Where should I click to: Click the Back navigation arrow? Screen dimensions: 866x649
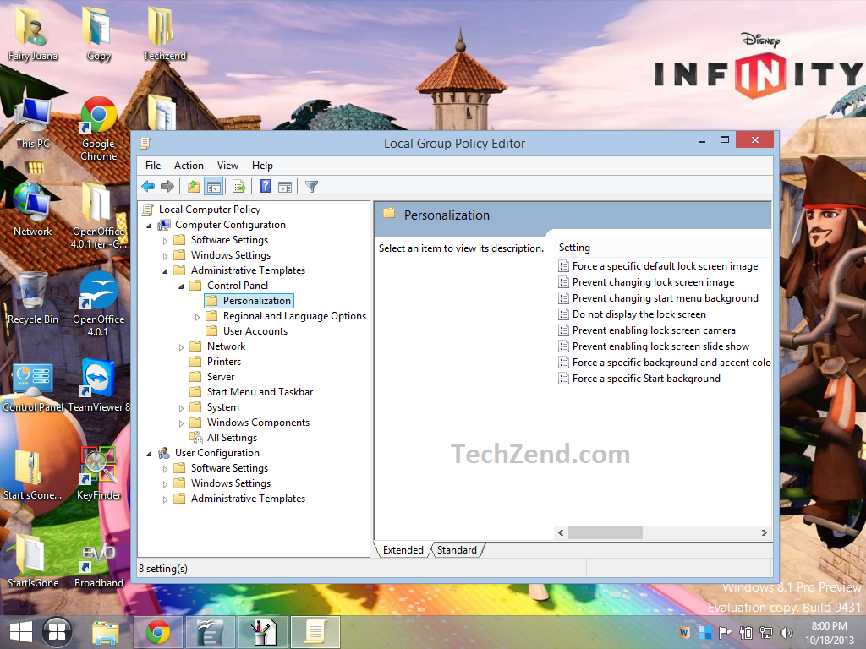(147, 186)
